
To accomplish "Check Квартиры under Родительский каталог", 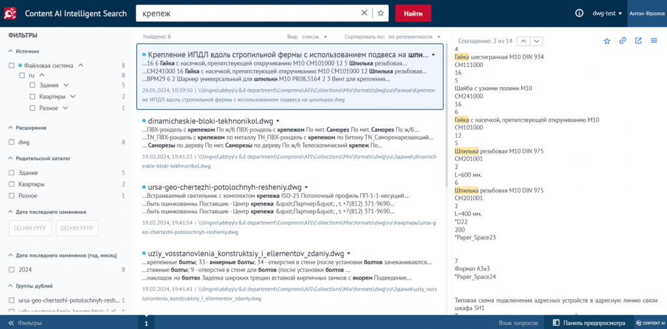I will 12,184.
